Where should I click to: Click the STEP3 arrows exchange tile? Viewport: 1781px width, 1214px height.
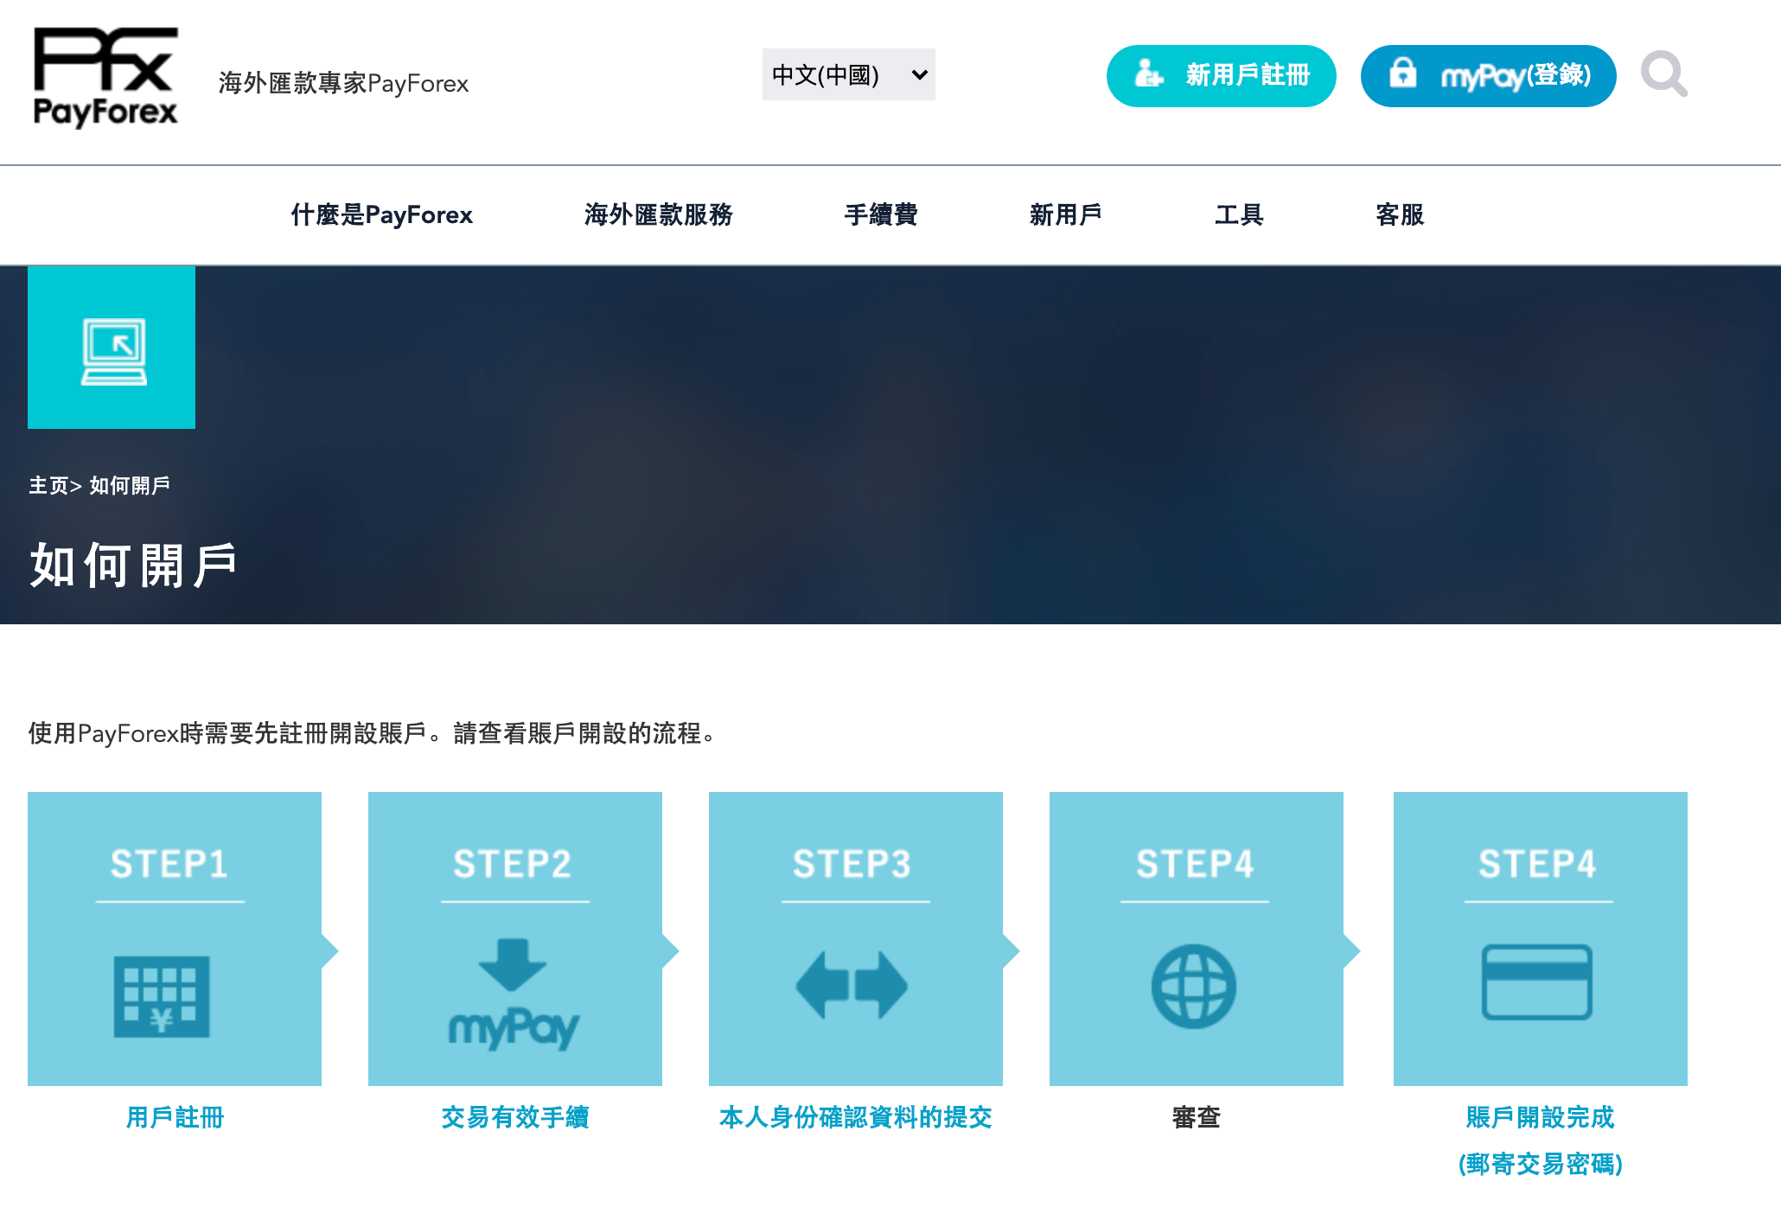[x=856, y=938]
